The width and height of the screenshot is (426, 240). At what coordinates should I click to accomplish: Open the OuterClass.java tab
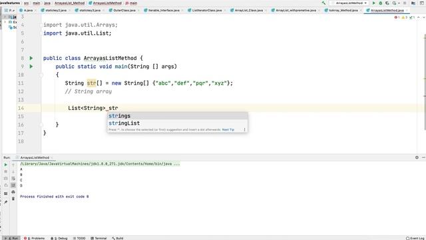click(124, 11)
